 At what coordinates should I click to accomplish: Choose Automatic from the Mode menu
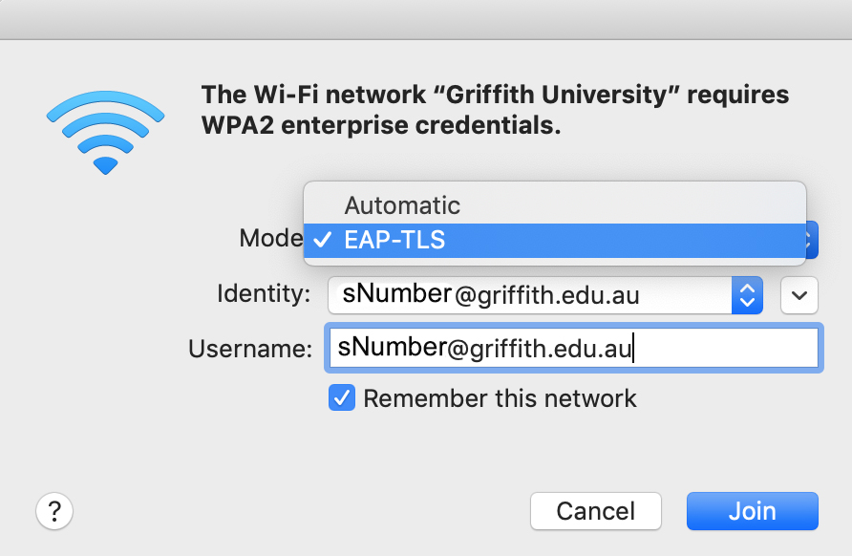click(x=402, y=205)
